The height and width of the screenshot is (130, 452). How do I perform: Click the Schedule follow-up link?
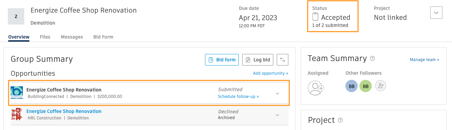(x=238, y=97)
